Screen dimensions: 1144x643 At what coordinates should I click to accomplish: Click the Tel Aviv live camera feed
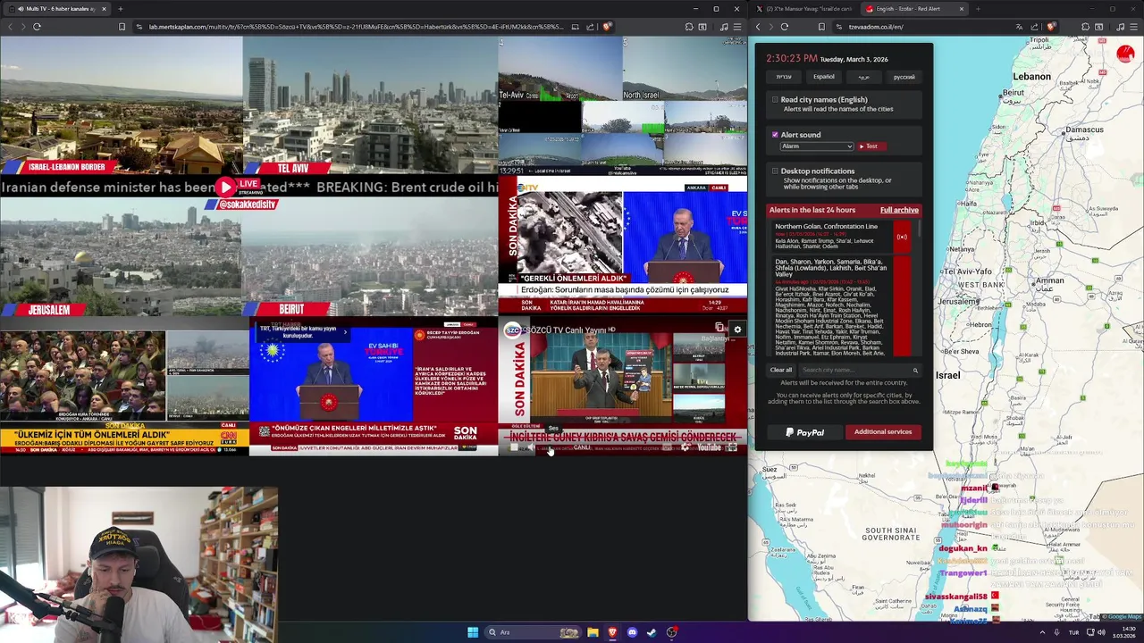[x=369, y=104]
